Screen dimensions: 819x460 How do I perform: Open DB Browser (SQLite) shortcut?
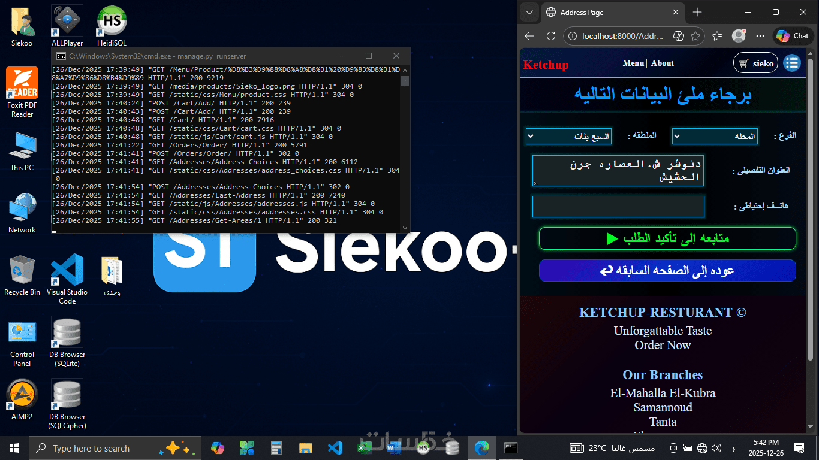(x=67, y=342)
